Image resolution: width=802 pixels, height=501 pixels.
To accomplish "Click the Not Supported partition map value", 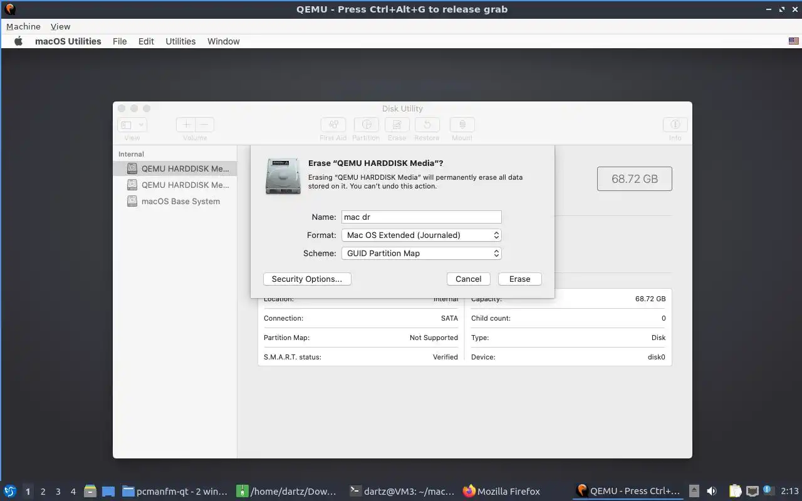I will click(x=434, y=338).
